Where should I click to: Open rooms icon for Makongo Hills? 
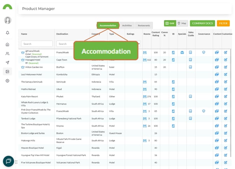pos(145,141)
